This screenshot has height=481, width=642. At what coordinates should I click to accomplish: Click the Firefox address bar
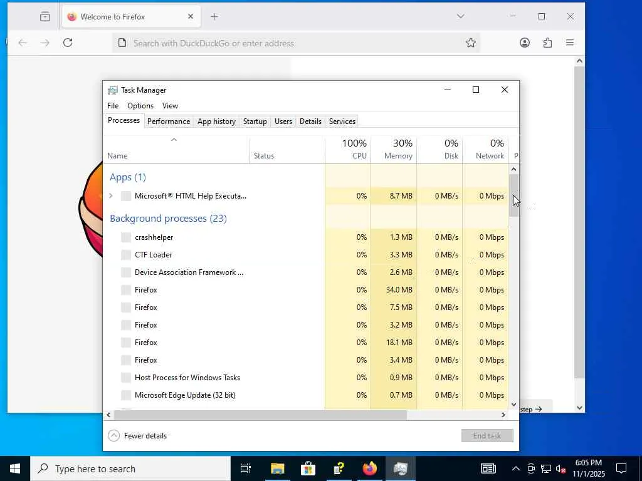click(x=296, y=43)
